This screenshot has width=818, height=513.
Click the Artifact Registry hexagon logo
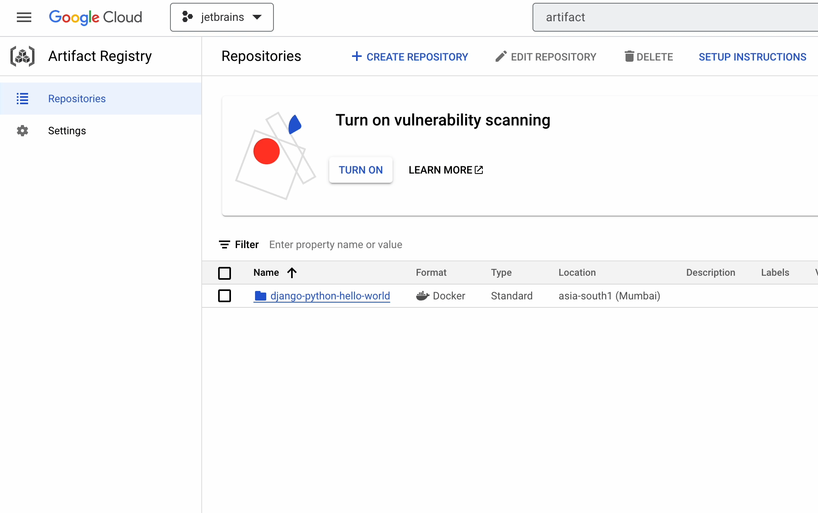tap(22, 56)
